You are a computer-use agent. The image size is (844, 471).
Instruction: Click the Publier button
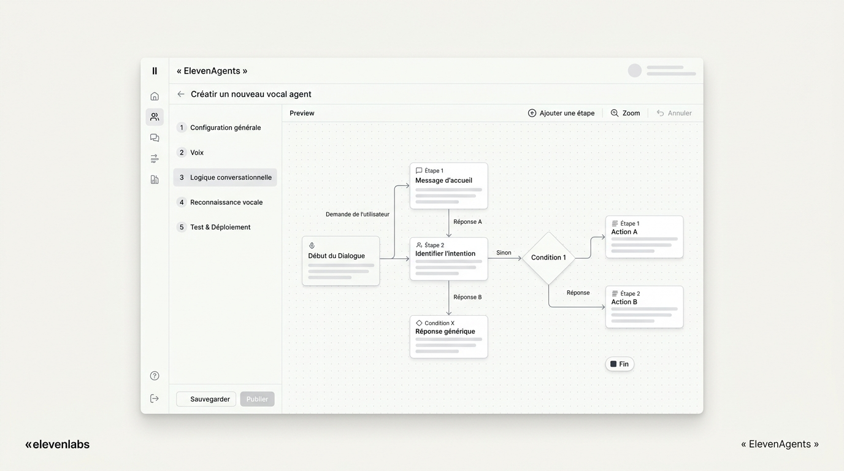pyautogui.click(x=258, y=399)
